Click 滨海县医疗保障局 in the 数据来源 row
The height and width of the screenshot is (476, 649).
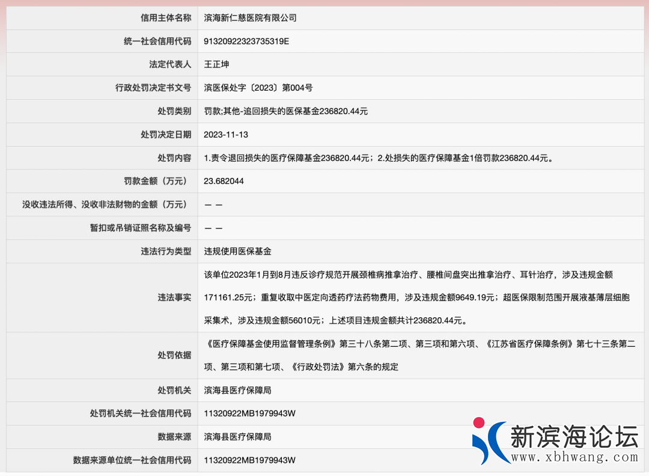pos(237,436)
